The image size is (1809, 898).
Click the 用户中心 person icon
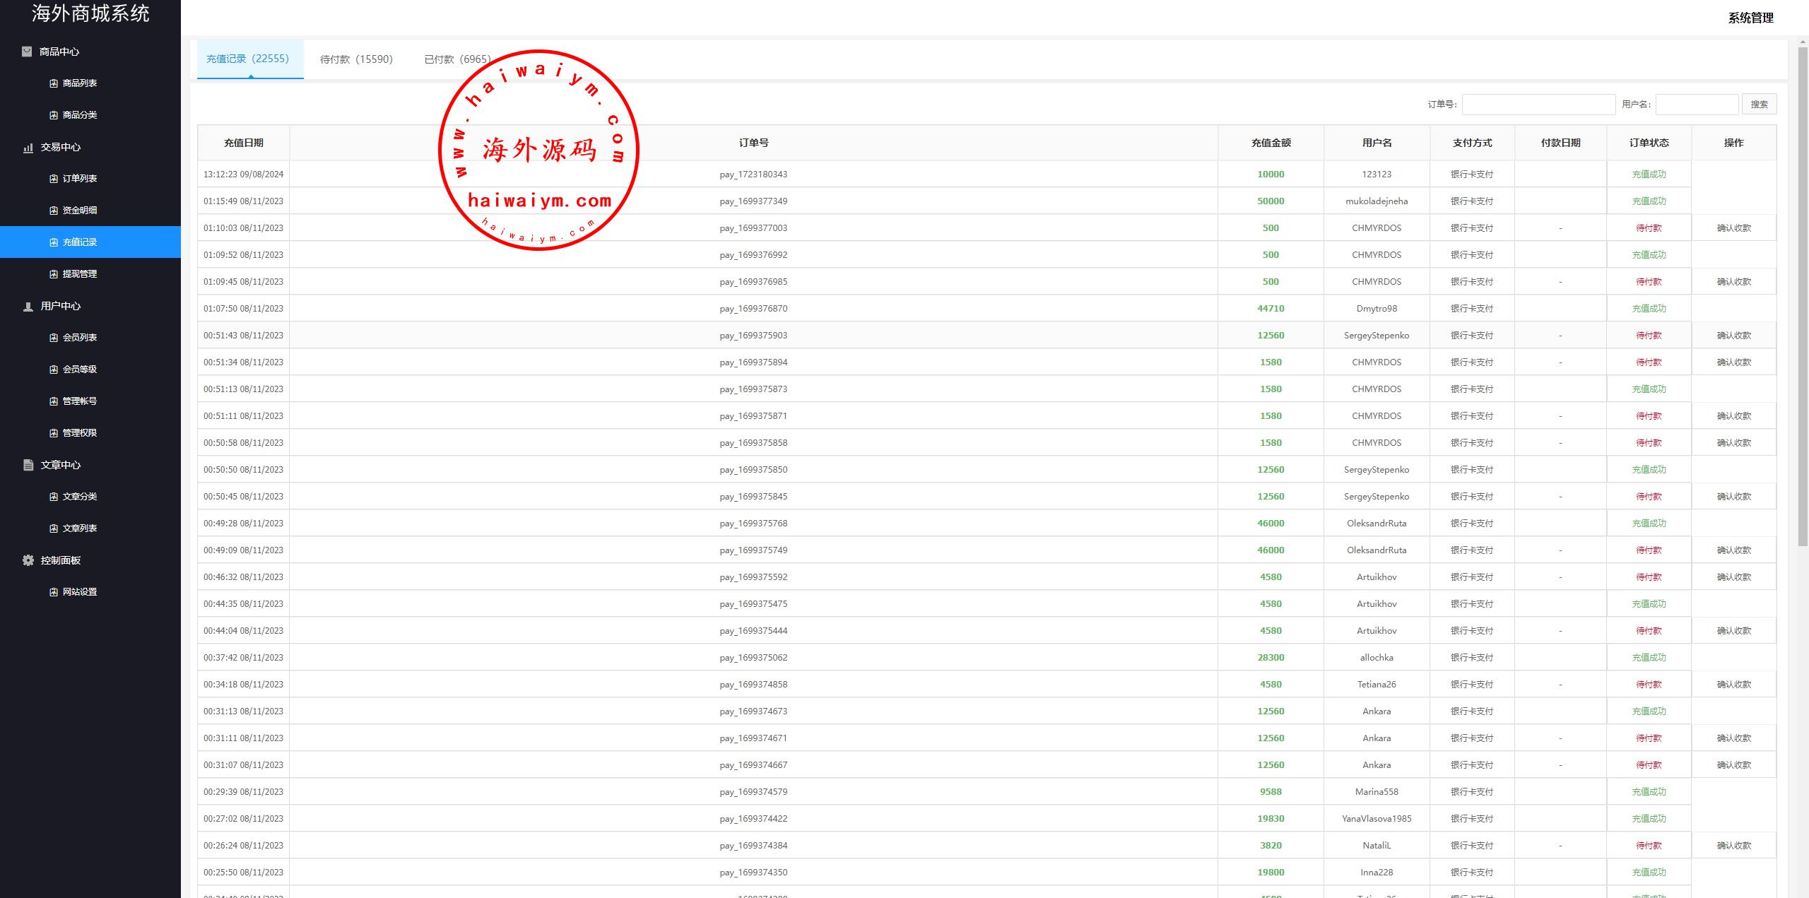[x=28, y=307]
